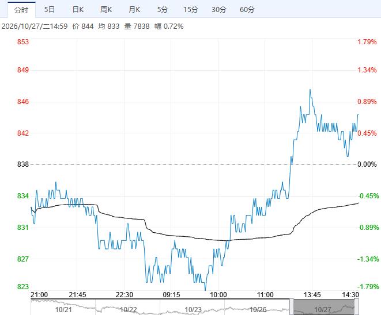Click the 10:00 time axis label
Screen dimensions: 381x315
click(x=218, y=295)
